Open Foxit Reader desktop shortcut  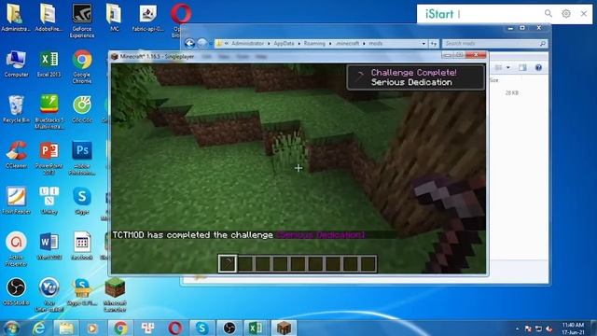[16, 202]
